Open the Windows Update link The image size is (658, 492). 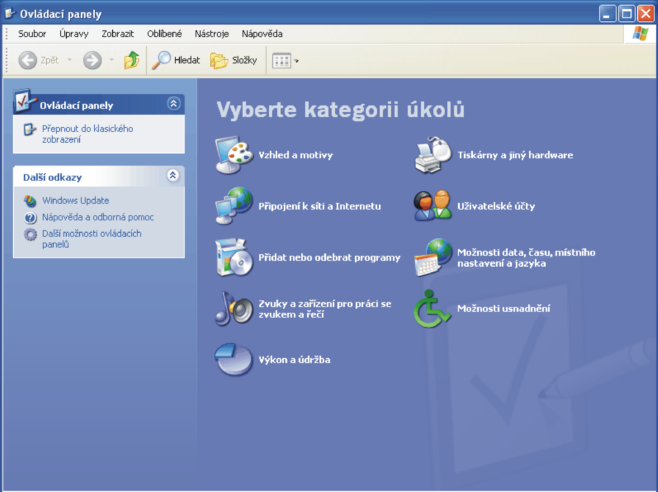(x=76, y=201)
